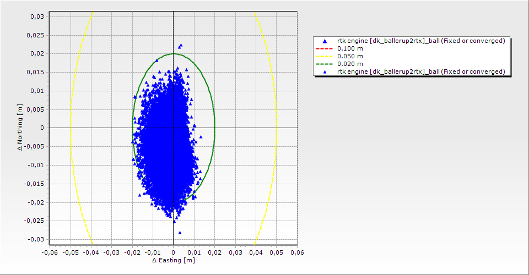Click the 0,005 label on the Northing axis

click(x=35, y=109)
